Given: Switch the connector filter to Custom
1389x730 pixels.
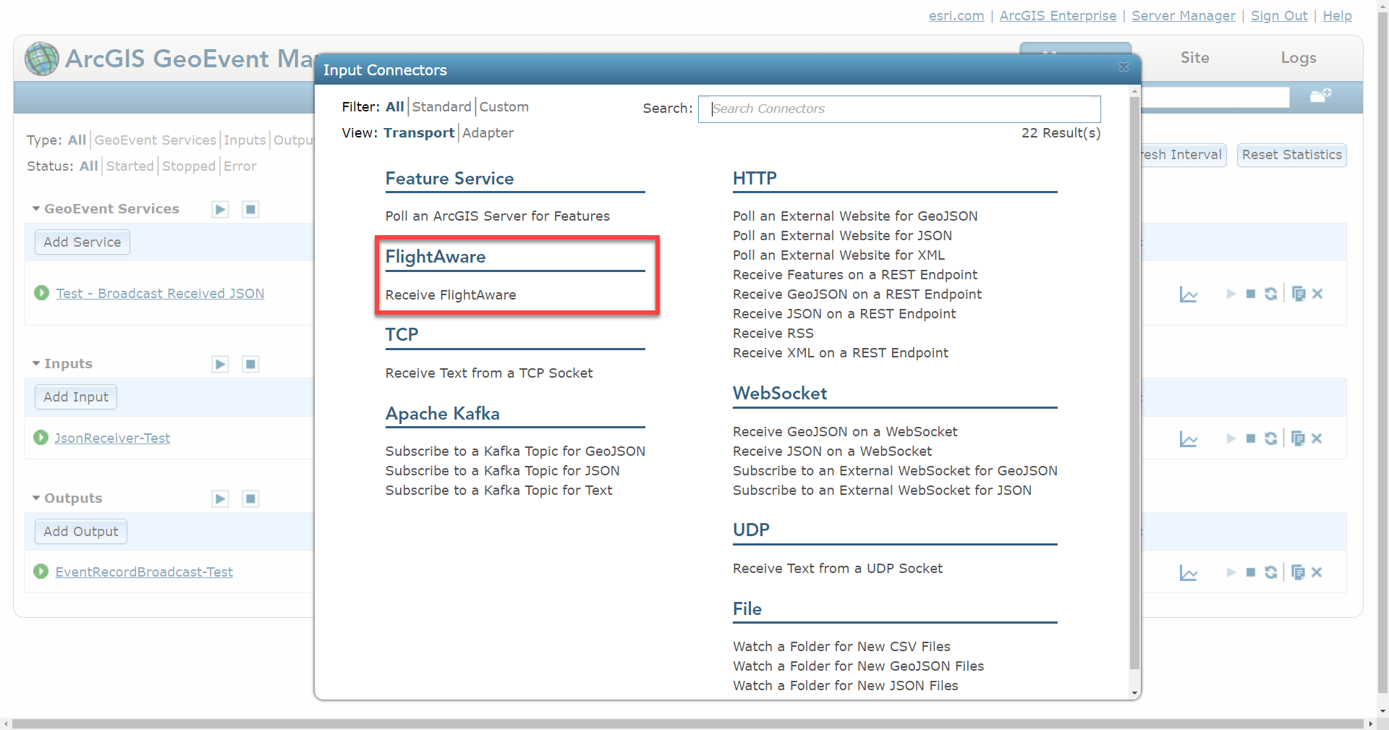Looking at the screenshot, I should click(x=504, y=107).
